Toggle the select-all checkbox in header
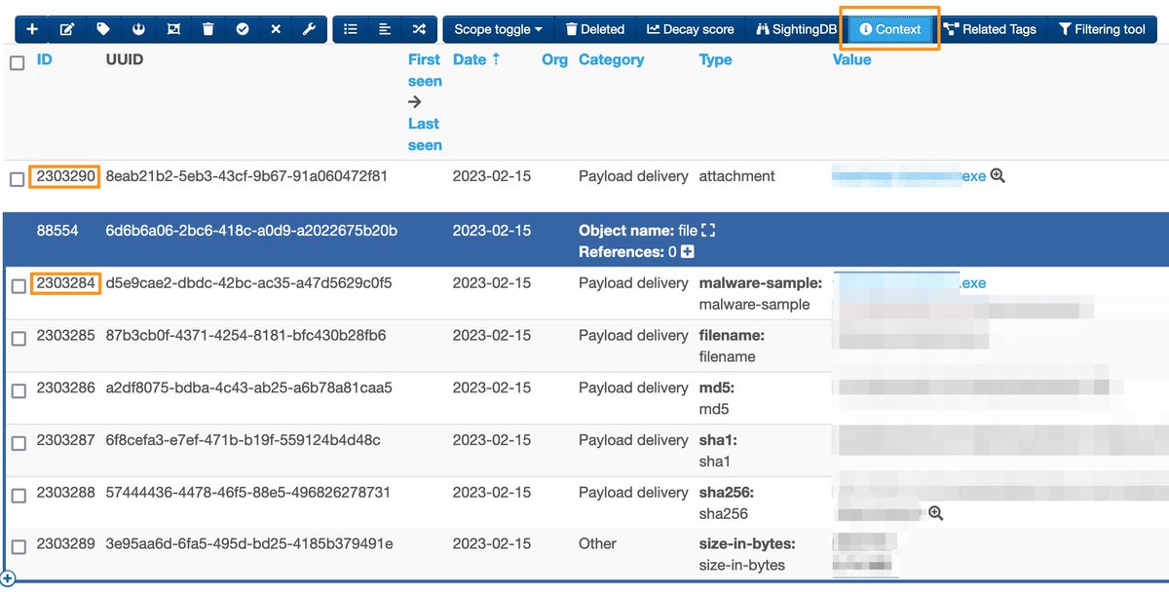 point(18,62)
